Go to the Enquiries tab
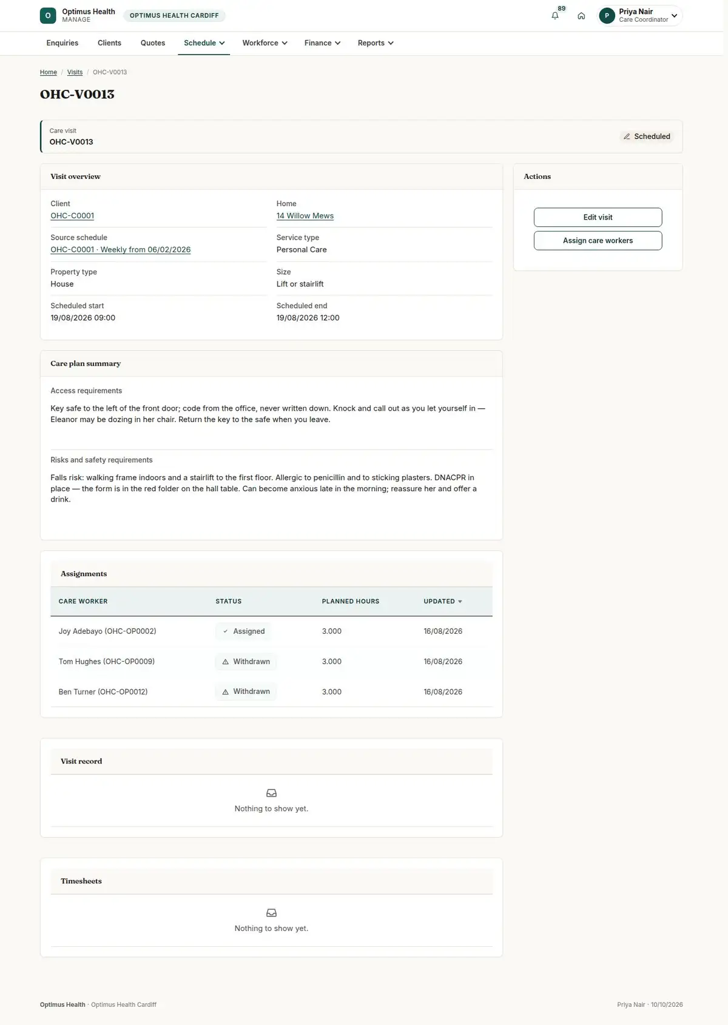 (x=62, y=43)
